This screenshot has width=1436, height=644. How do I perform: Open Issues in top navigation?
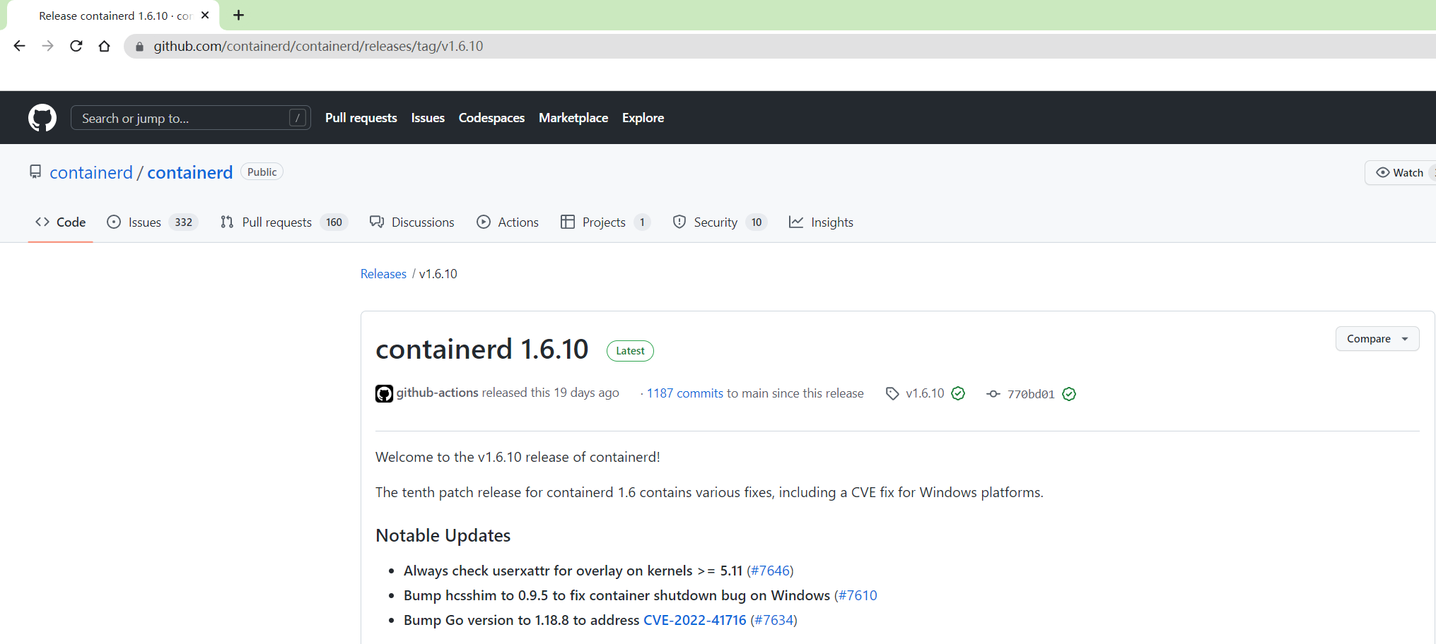tap(428, 118)
